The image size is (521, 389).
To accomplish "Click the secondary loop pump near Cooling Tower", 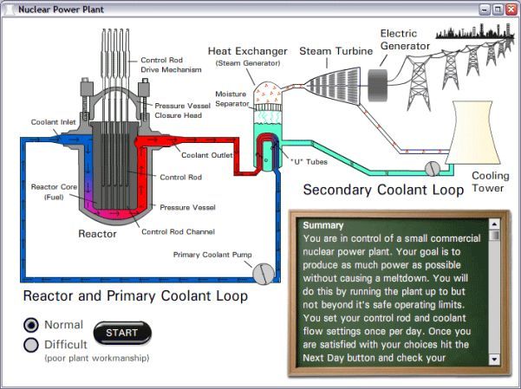I will (433, 169).
